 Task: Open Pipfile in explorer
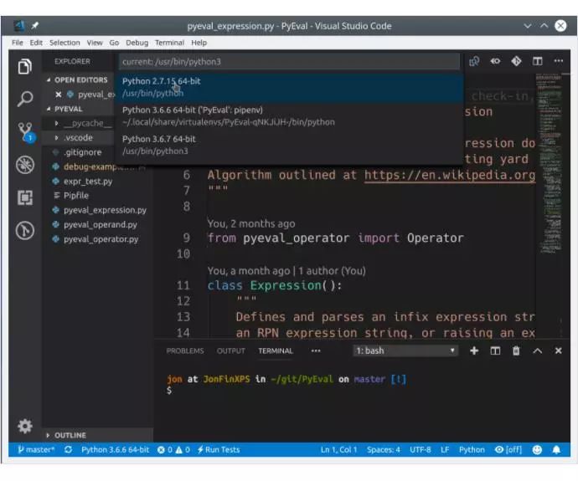(76, 196)
